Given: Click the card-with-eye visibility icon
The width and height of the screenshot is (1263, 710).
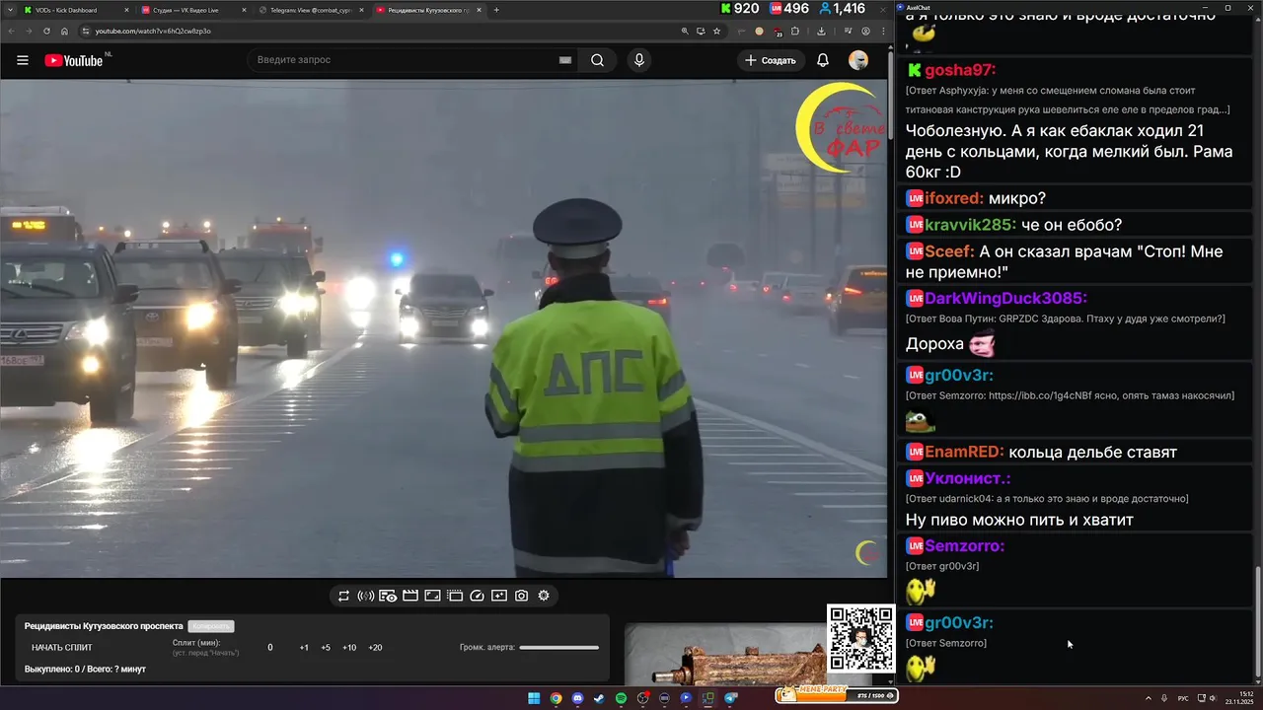Looking at the screenshot, I should (x=388, y=596).
